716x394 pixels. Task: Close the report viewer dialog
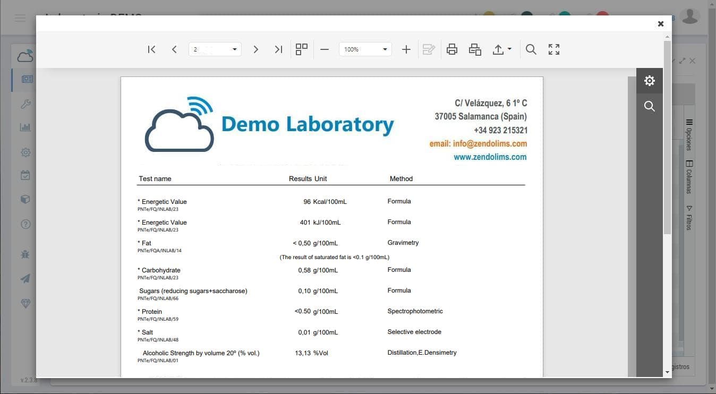pos(661,24)
